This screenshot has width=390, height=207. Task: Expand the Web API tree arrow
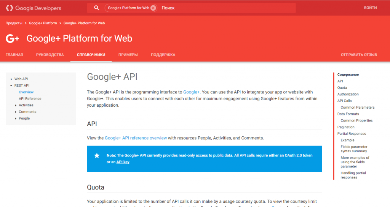pyautogui.click(x=11, y=79)
